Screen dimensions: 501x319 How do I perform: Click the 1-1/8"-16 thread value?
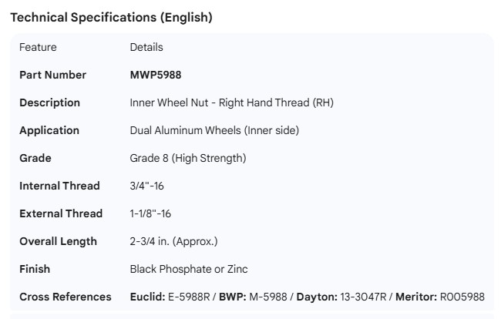[x=150, y=213]
